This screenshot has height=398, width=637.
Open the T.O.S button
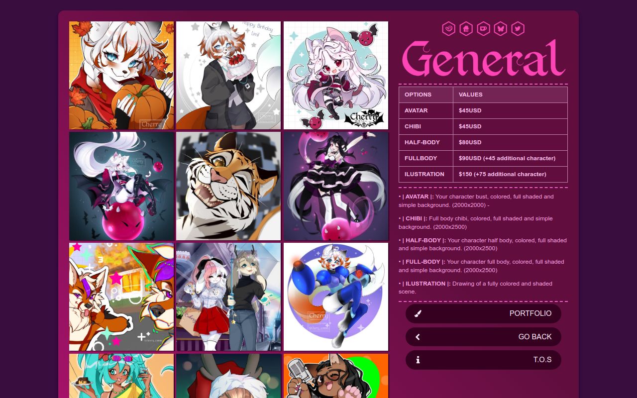(x=483, y=360)
